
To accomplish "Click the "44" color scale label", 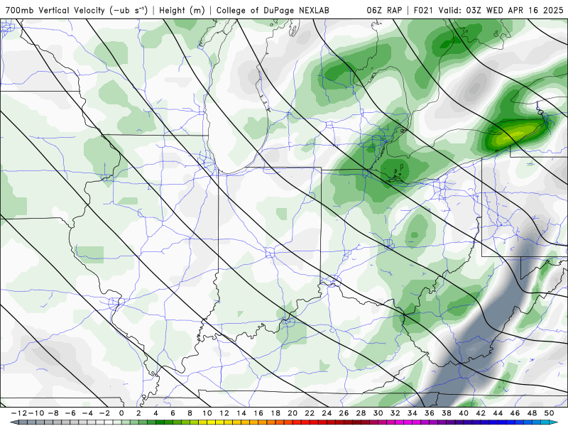I will click(498, 413).
